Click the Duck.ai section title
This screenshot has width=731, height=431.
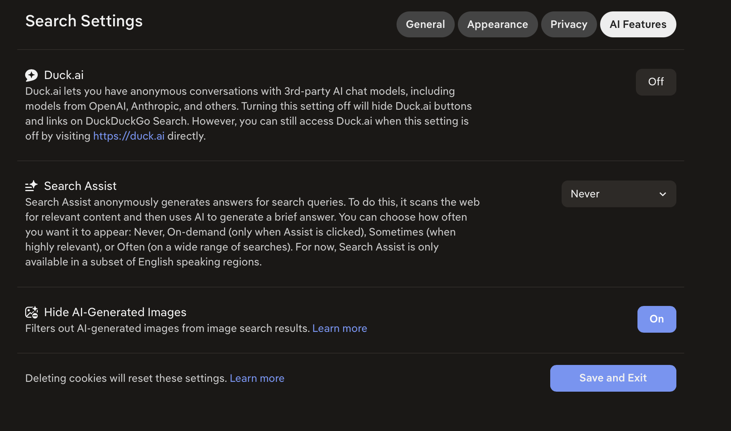click(x=64, y=75)
